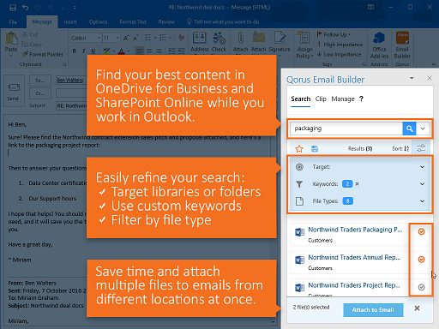The height and width of the screenshot is (329, 439).
Task: Remove the Keywords filter with the x
Action: pyautogui.click(x=357, y=184)
